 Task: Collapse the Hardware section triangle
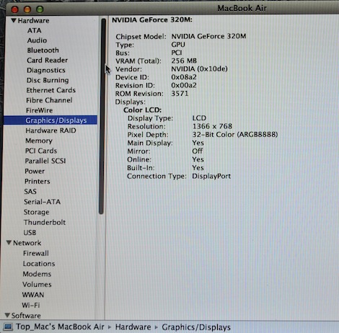(14, 21)
